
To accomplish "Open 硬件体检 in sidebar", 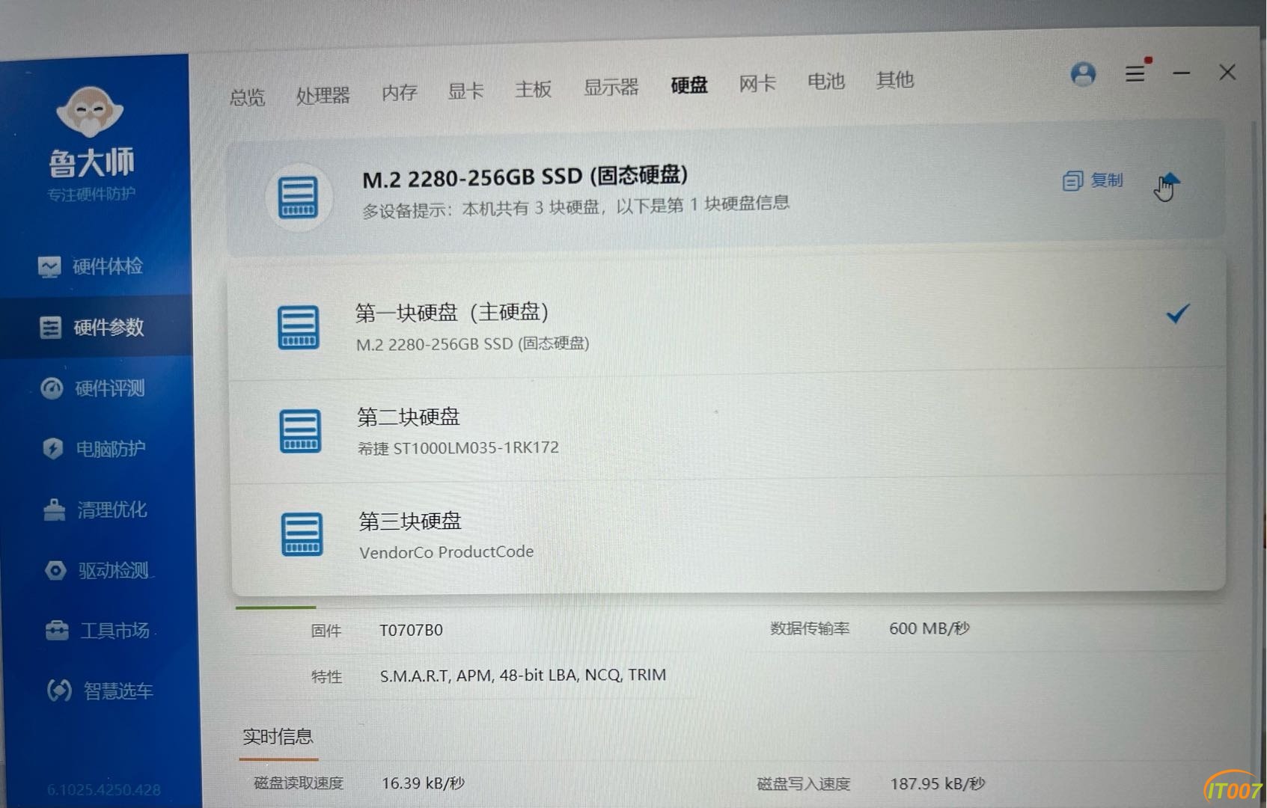I will coord(91,266).
